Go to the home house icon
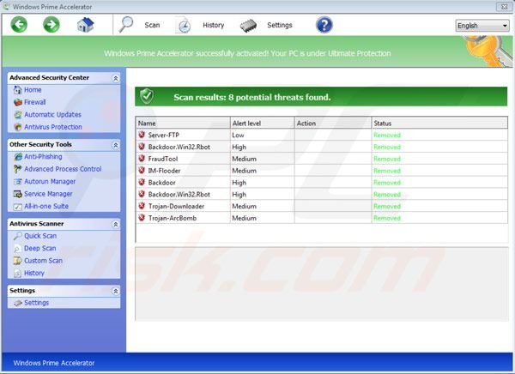Screen dimensions: 515x374 85,25
